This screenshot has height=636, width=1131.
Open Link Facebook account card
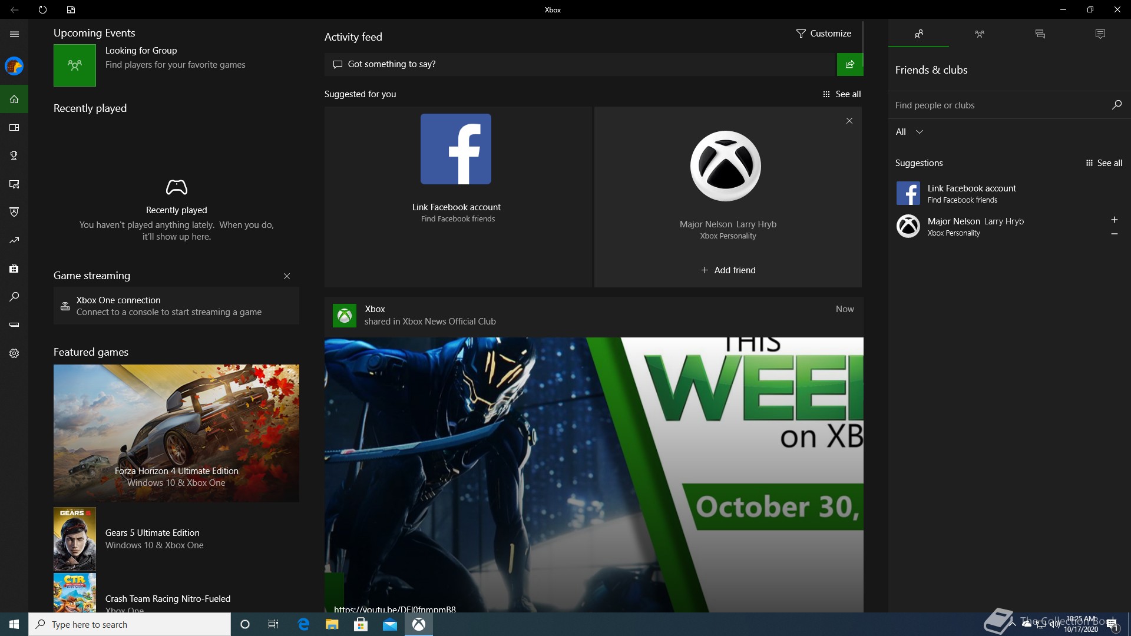tap(458, 197)
